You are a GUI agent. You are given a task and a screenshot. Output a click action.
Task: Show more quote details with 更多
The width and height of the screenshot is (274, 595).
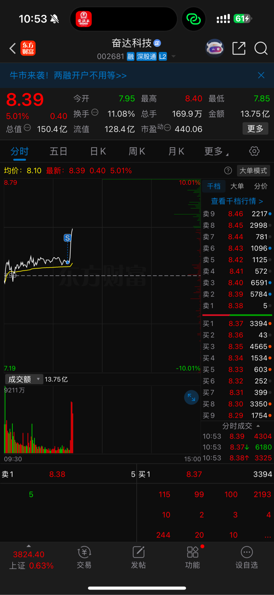255,129
